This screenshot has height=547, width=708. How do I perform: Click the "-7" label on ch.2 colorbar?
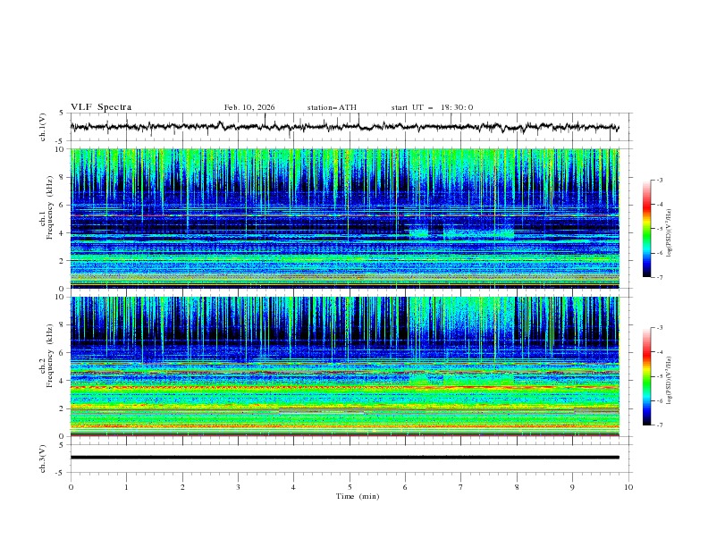click(660, 425)
